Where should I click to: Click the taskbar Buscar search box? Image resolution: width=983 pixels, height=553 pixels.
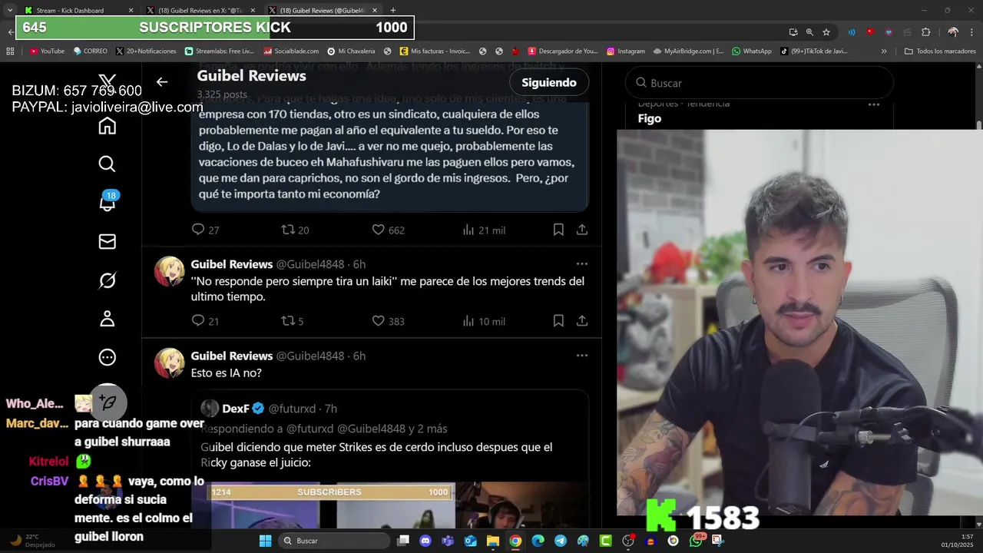334,541
